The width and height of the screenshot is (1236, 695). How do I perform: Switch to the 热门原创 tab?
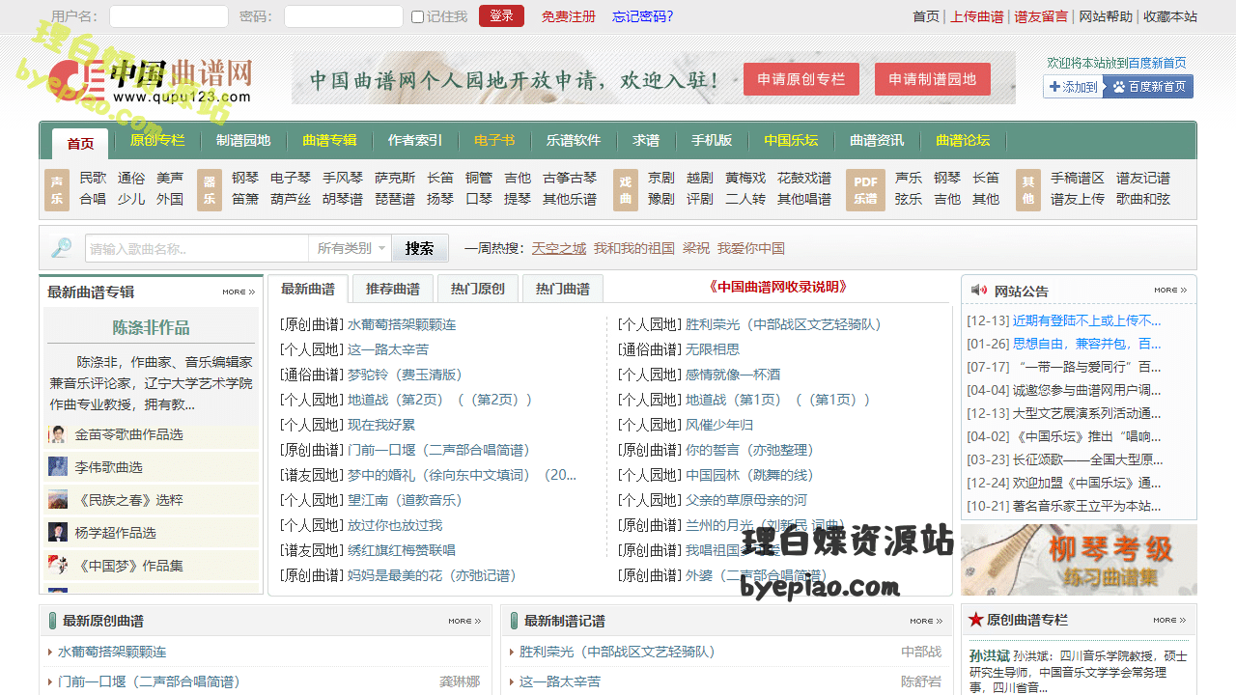[477, 289]
